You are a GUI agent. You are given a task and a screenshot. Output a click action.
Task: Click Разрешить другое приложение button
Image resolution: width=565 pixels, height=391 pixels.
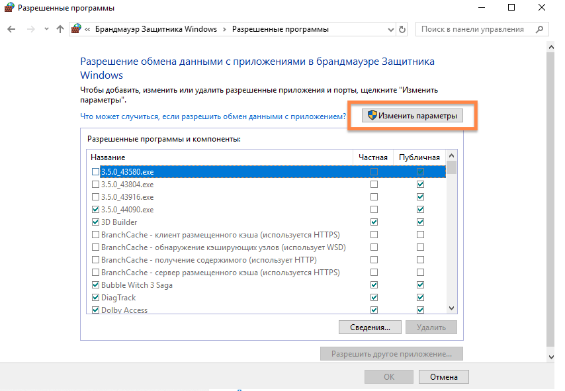pos(392,354)
